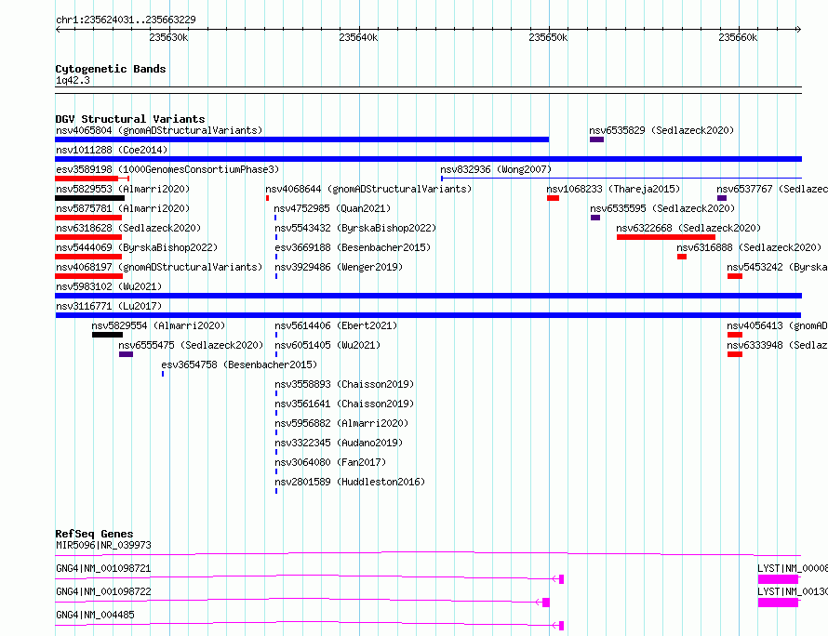Image resolution: width=828 pixels, height=636 pixels.
Task: Select nsv4068197 gnomAD label
Action: pos(159,267)
